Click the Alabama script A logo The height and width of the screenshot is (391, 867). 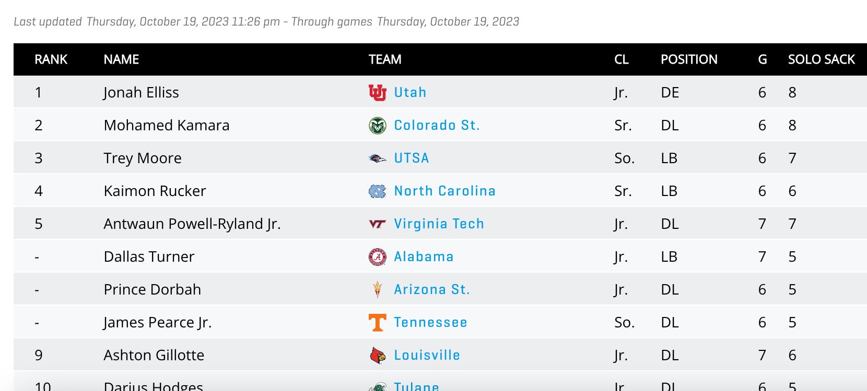pos(377,257)
